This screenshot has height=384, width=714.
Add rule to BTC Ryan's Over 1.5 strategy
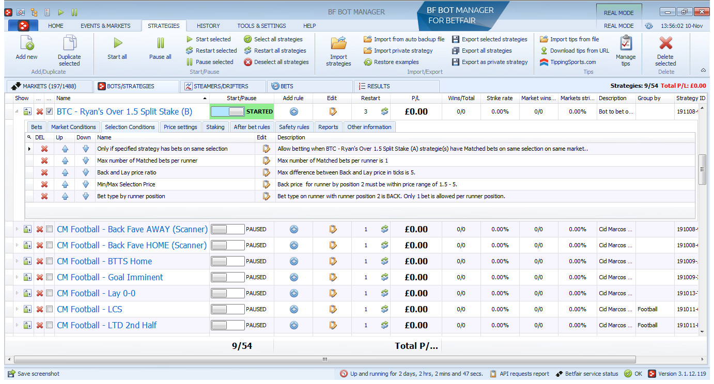point(294,111)
